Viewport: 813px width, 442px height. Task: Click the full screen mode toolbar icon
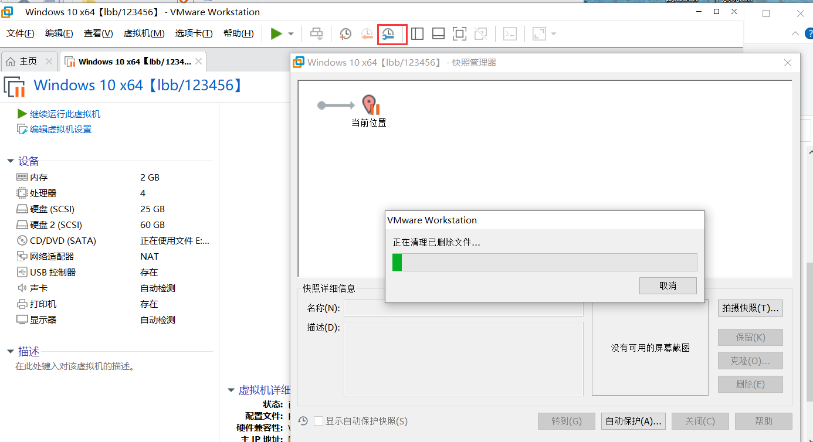click(x=459, y=34)
